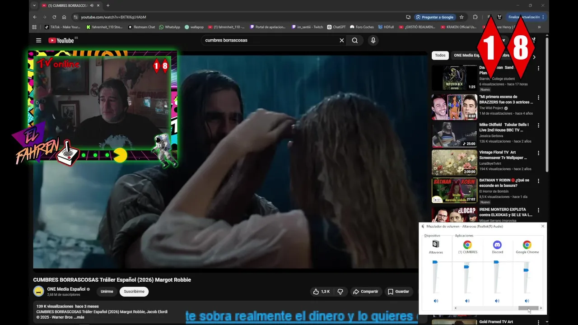
Task: Go back in Chrome
Action: [x=35, y=17]
